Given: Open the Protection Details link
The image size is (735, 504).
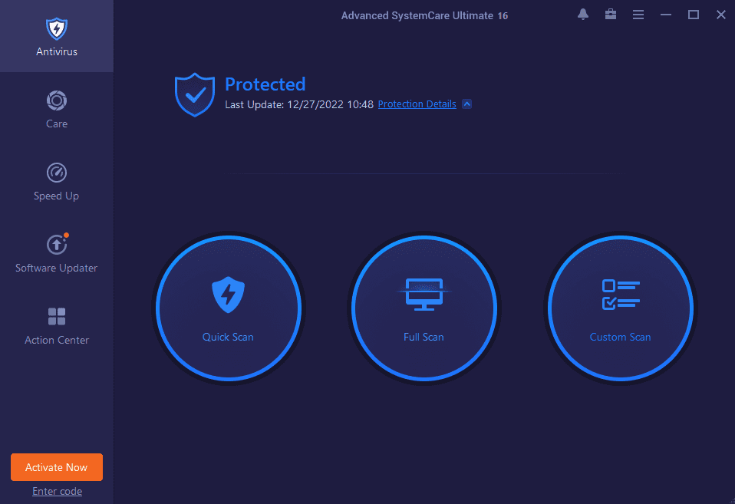Looking at the screenshot, I should [x=417, y=104].
